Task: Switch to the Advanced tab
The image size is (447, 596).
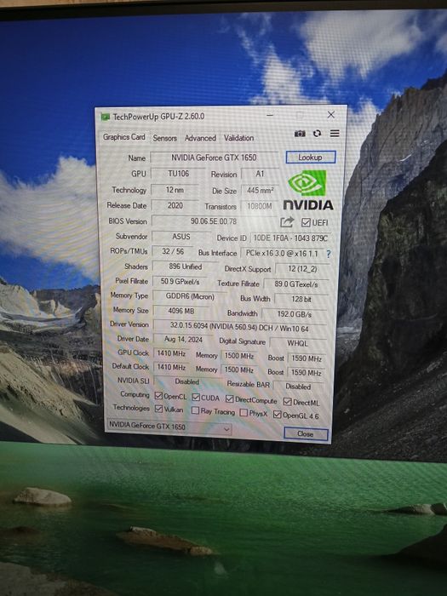Action: (x=200, y=138)
